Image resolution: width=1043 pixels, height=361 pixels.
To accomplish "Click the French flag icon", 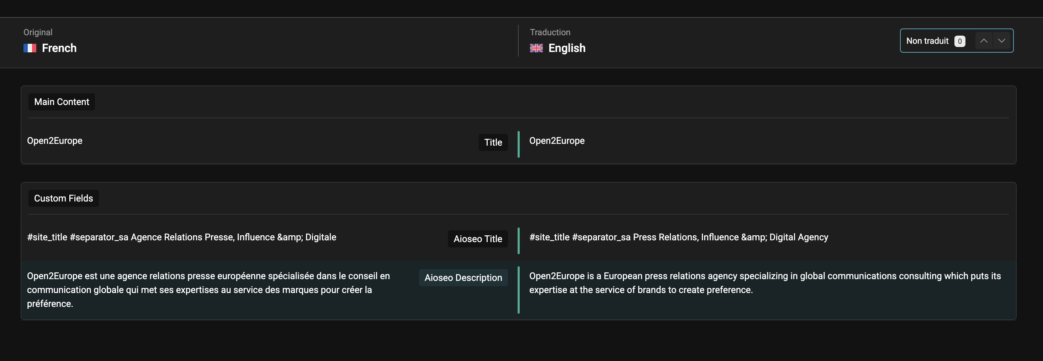I will coord(30,48).
